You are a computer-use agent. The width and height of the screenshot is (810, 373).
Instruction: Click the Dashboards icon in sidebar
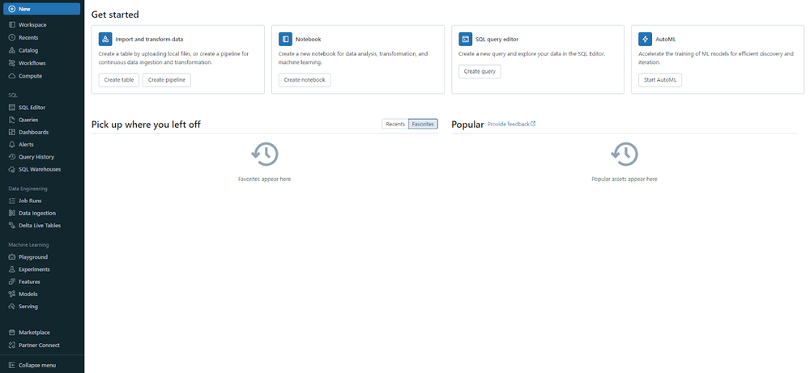point(12,132)
